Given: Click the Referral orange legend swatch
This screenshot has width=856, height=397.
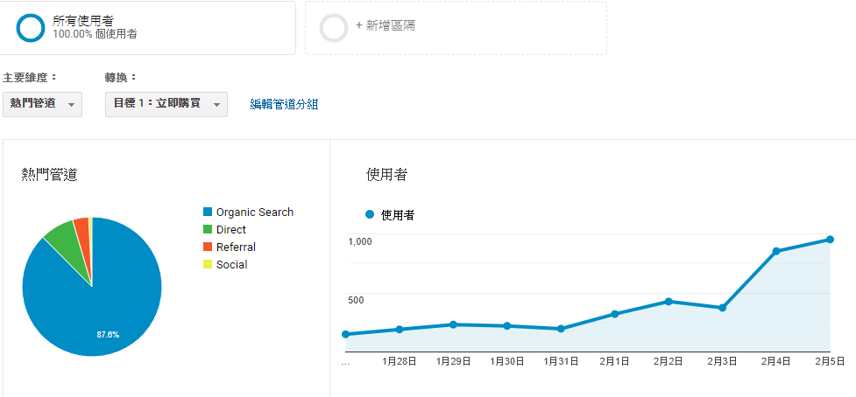Looking at the screenshot, I should [208, 247].
